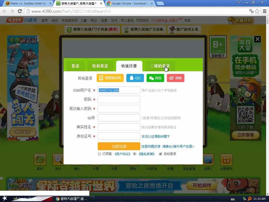The width and height of the screenshot is (269, 202).
Task: Click the 11:24 AM taskbar clock
Action: click(x=259, y=199)
